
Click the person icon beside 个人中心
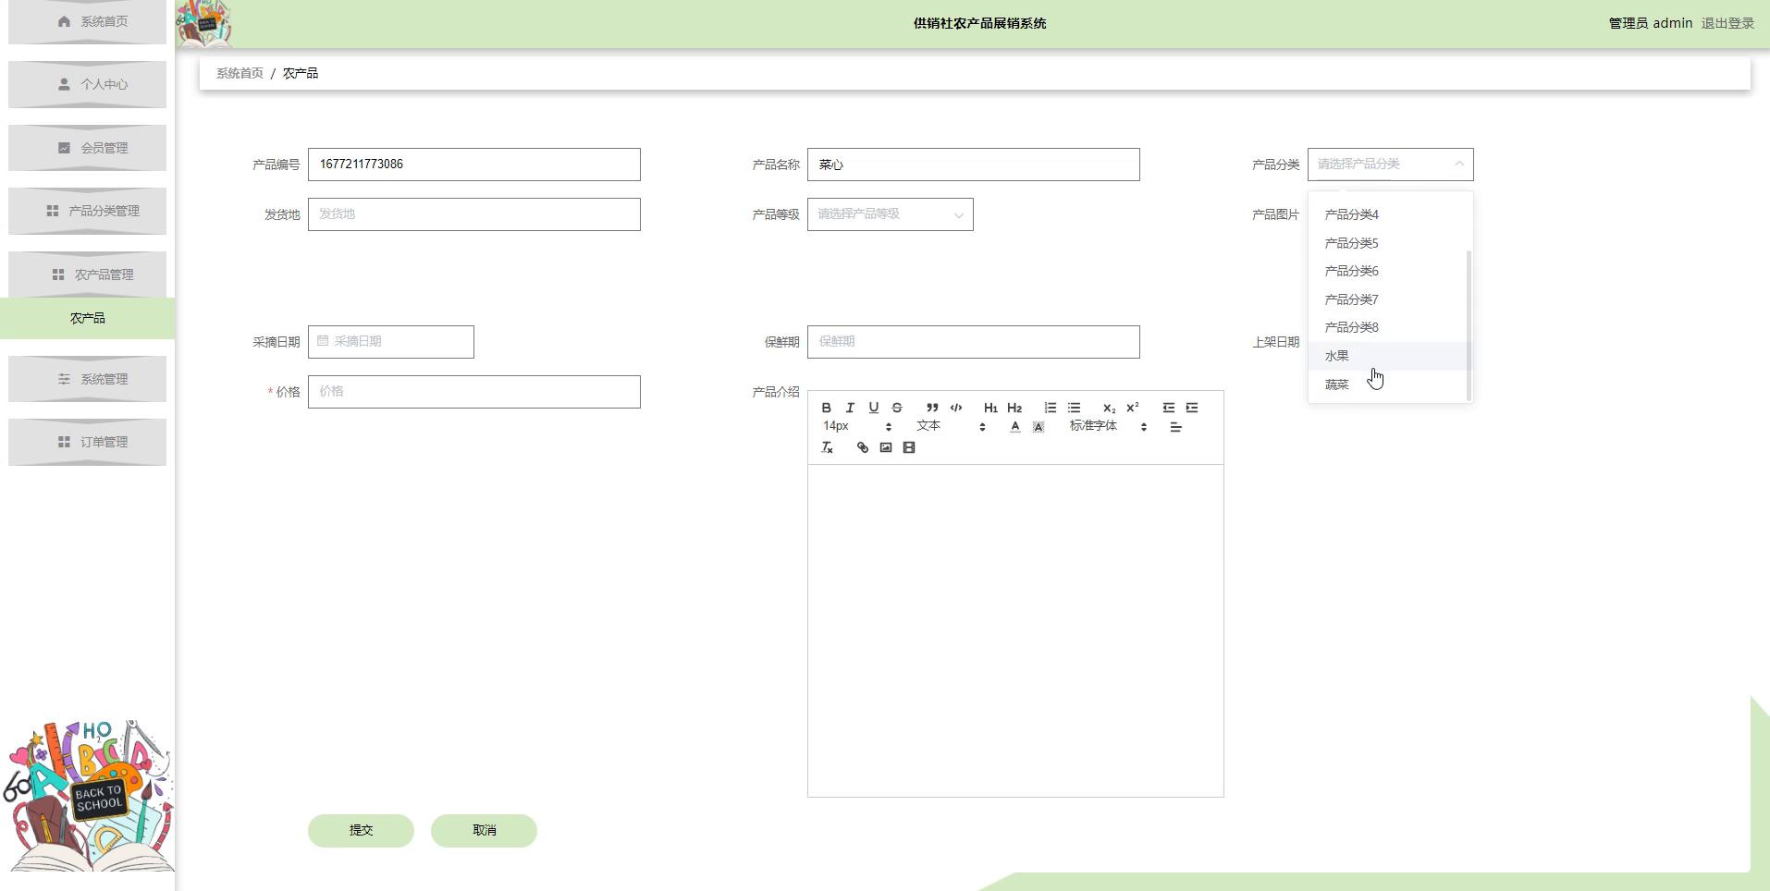[x=64, y=84]
